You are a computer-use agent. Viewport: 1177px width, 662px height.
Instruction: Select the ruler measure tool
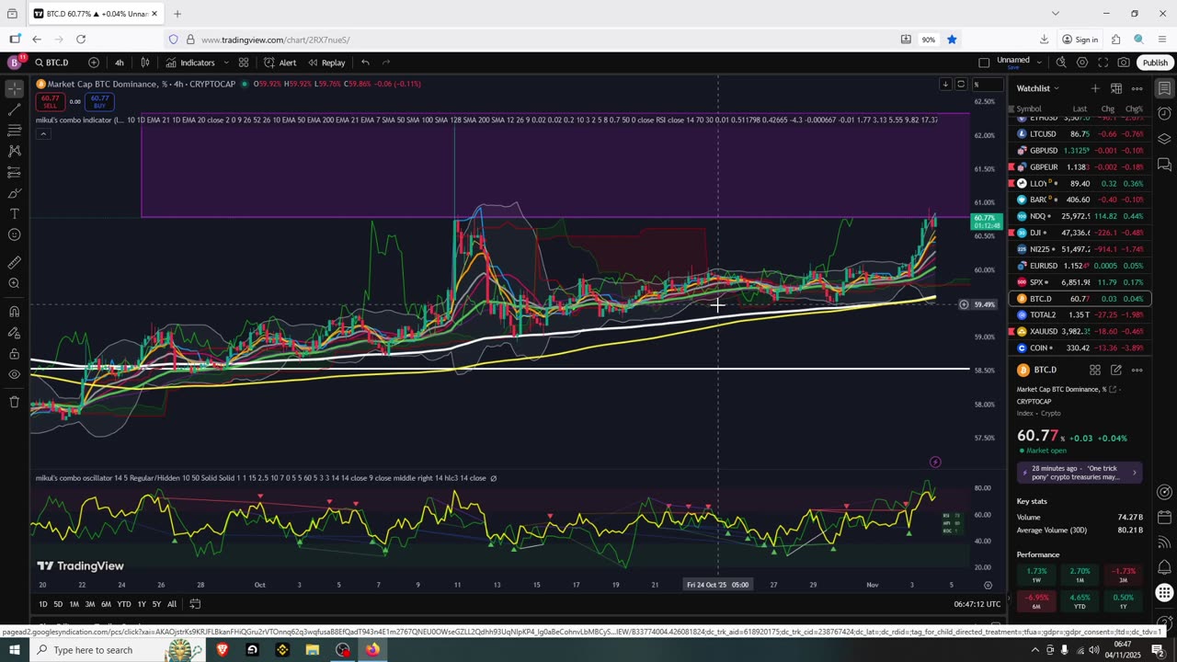pos(15,262)
